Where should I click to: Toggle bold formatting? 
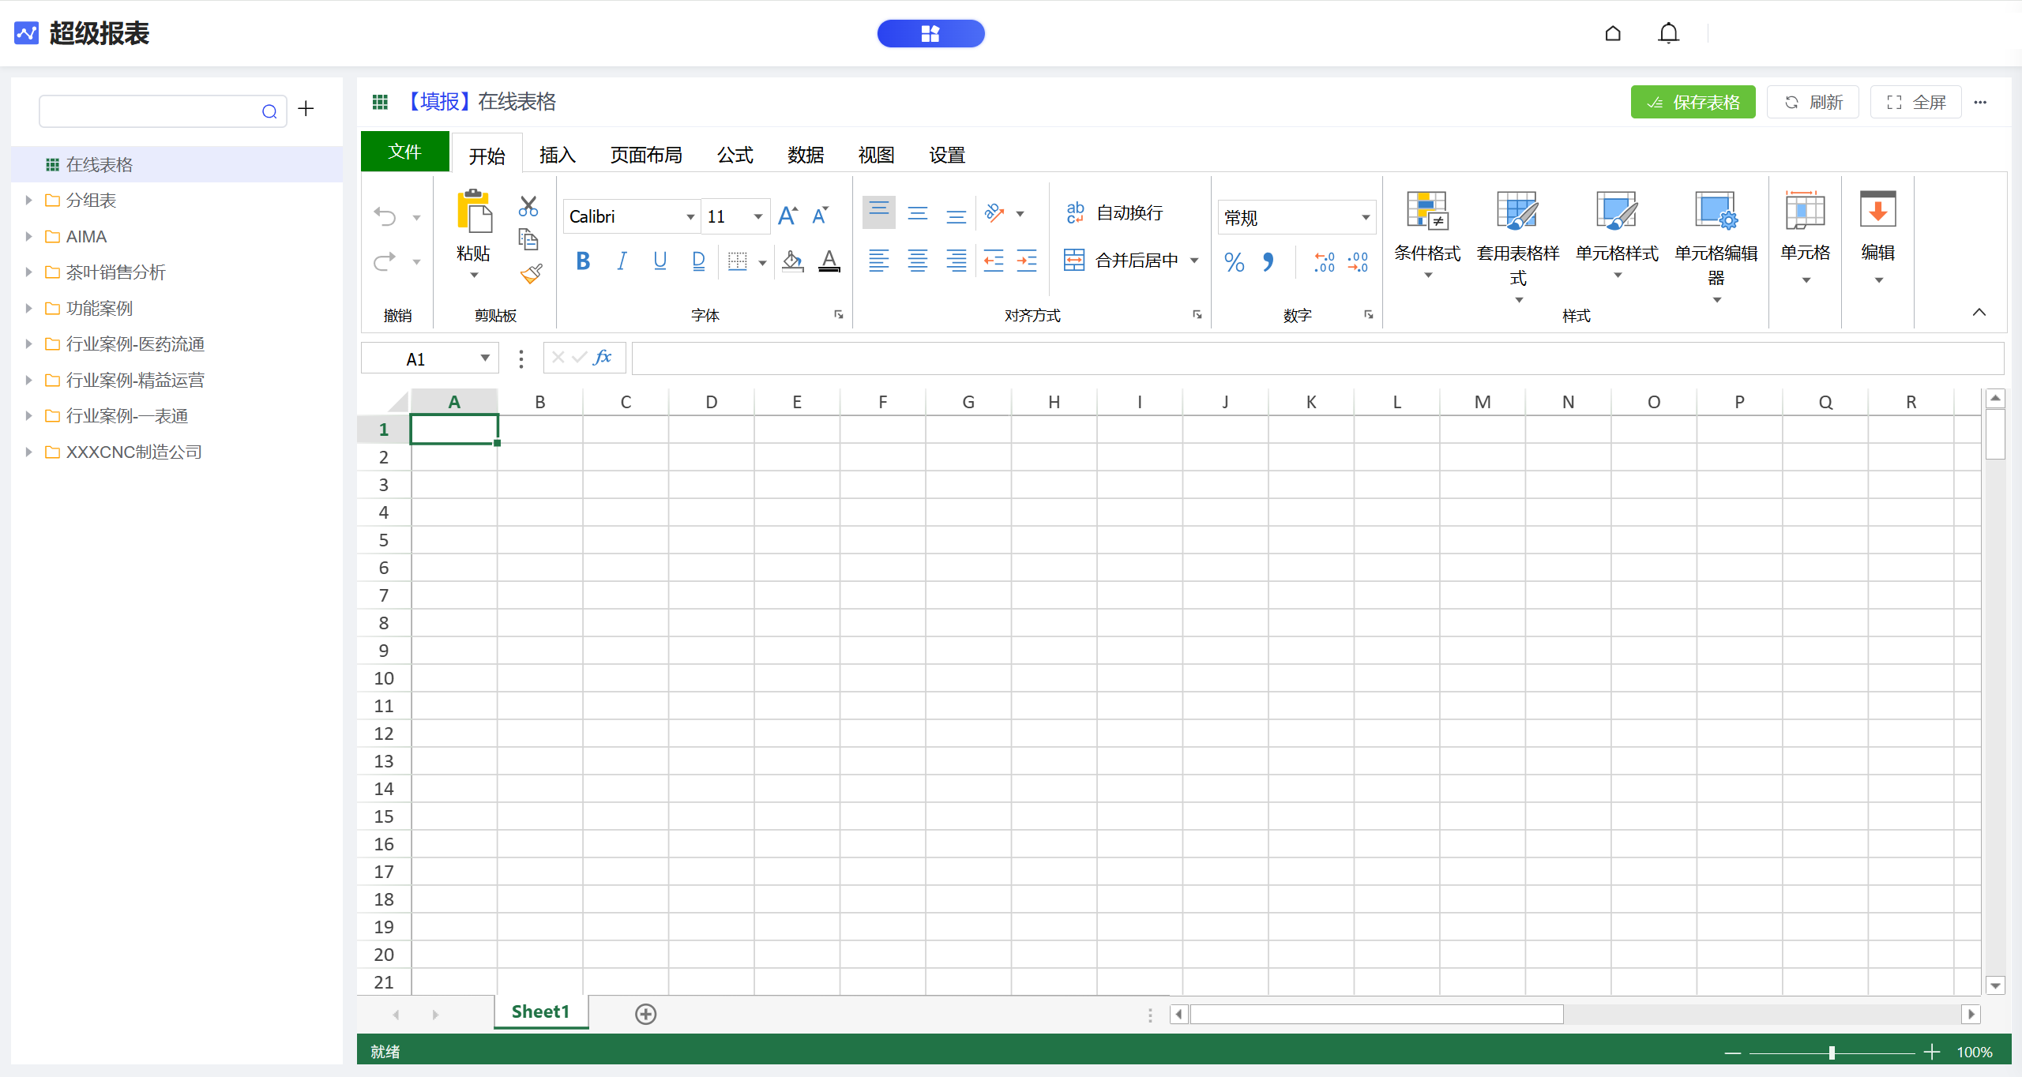tap(583, 261)
